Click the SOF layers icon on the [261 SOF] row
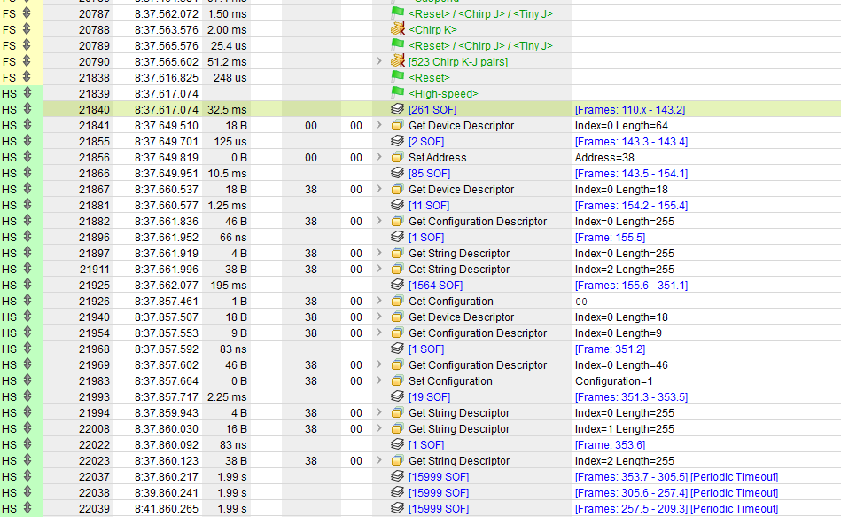The width and height of the screenshot is (841, 517). [x=397, y=109]
